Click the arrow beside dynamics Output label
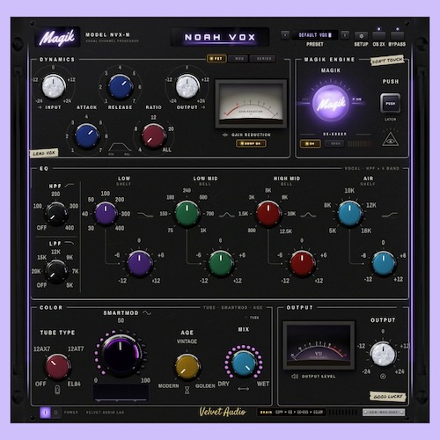Image resolution: width=440 pixels, height=440 pixels. (203, 107)
